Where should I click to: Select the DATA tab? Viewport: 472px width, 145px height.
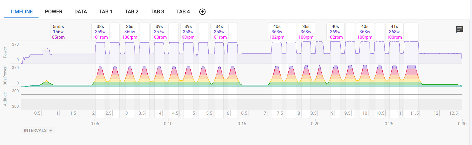coord(81,12)
